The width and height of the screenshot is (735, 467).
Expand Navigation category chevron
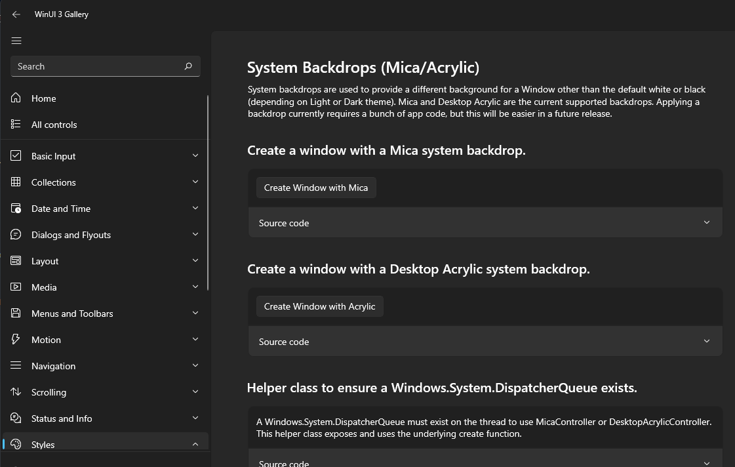(x=195, y=366)
